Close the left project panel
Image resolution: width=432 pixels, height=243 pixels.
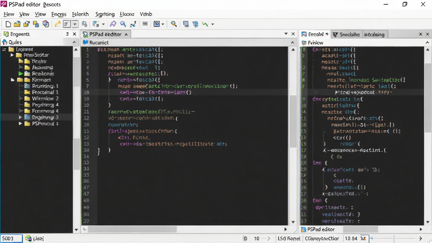pyautogui.click(x=74, y=34)
